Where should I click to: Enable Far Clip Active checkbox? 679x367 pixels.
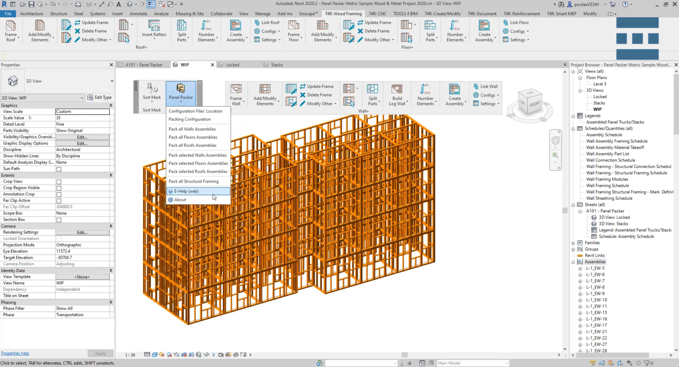pos(59,201)
